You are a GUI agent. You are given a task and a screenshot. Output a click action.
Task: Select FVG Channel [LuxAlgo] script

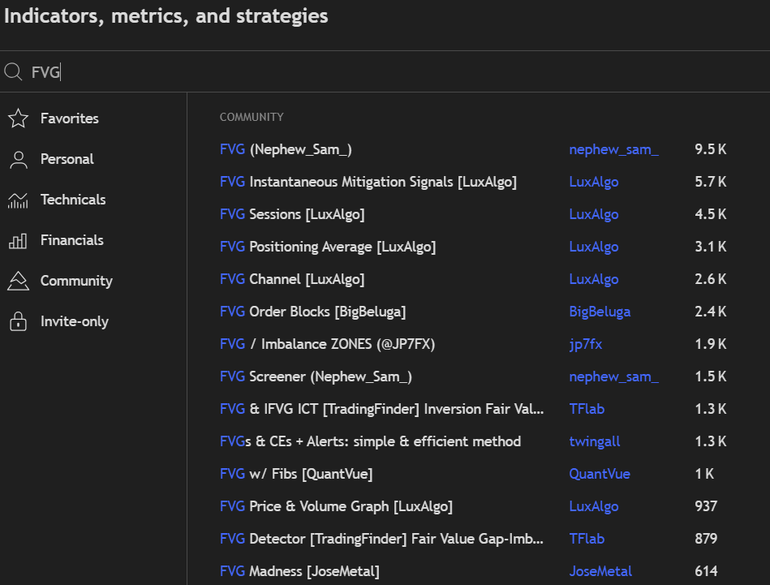(x=292, y=279)
